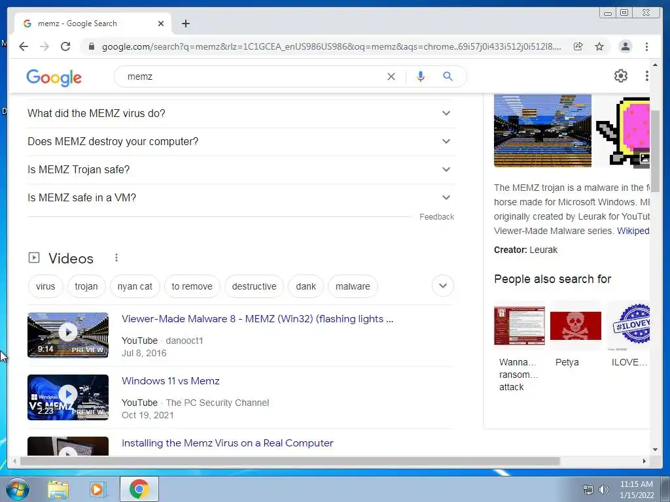Select the "to remove" filter chip

point(192,286)
